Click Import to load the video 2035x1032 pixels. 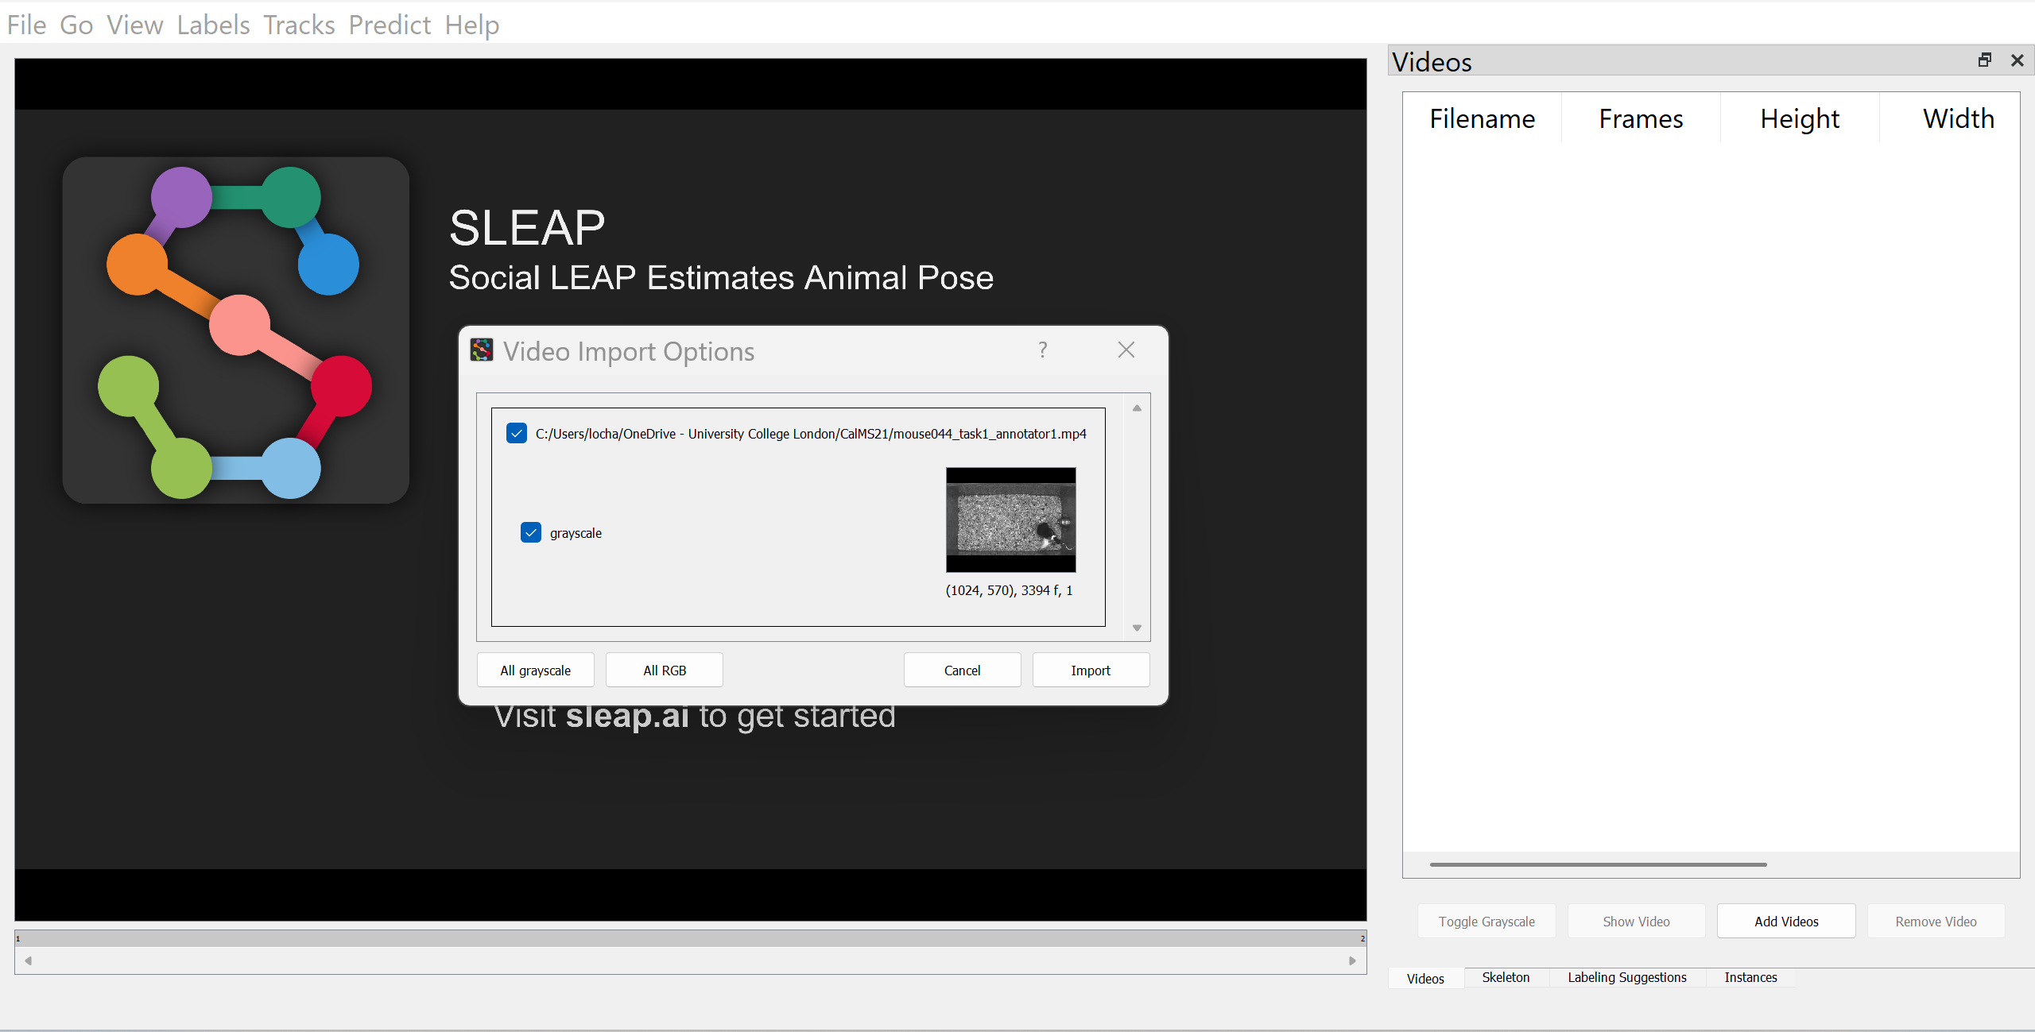(1090, 671)
